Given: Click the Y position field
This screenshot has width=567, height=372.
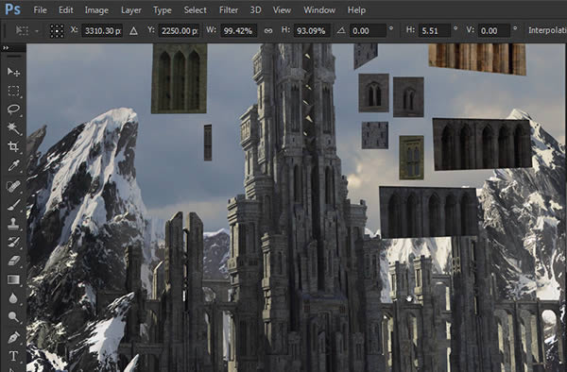Looking at the screenshot, I should tap(179, 31).
